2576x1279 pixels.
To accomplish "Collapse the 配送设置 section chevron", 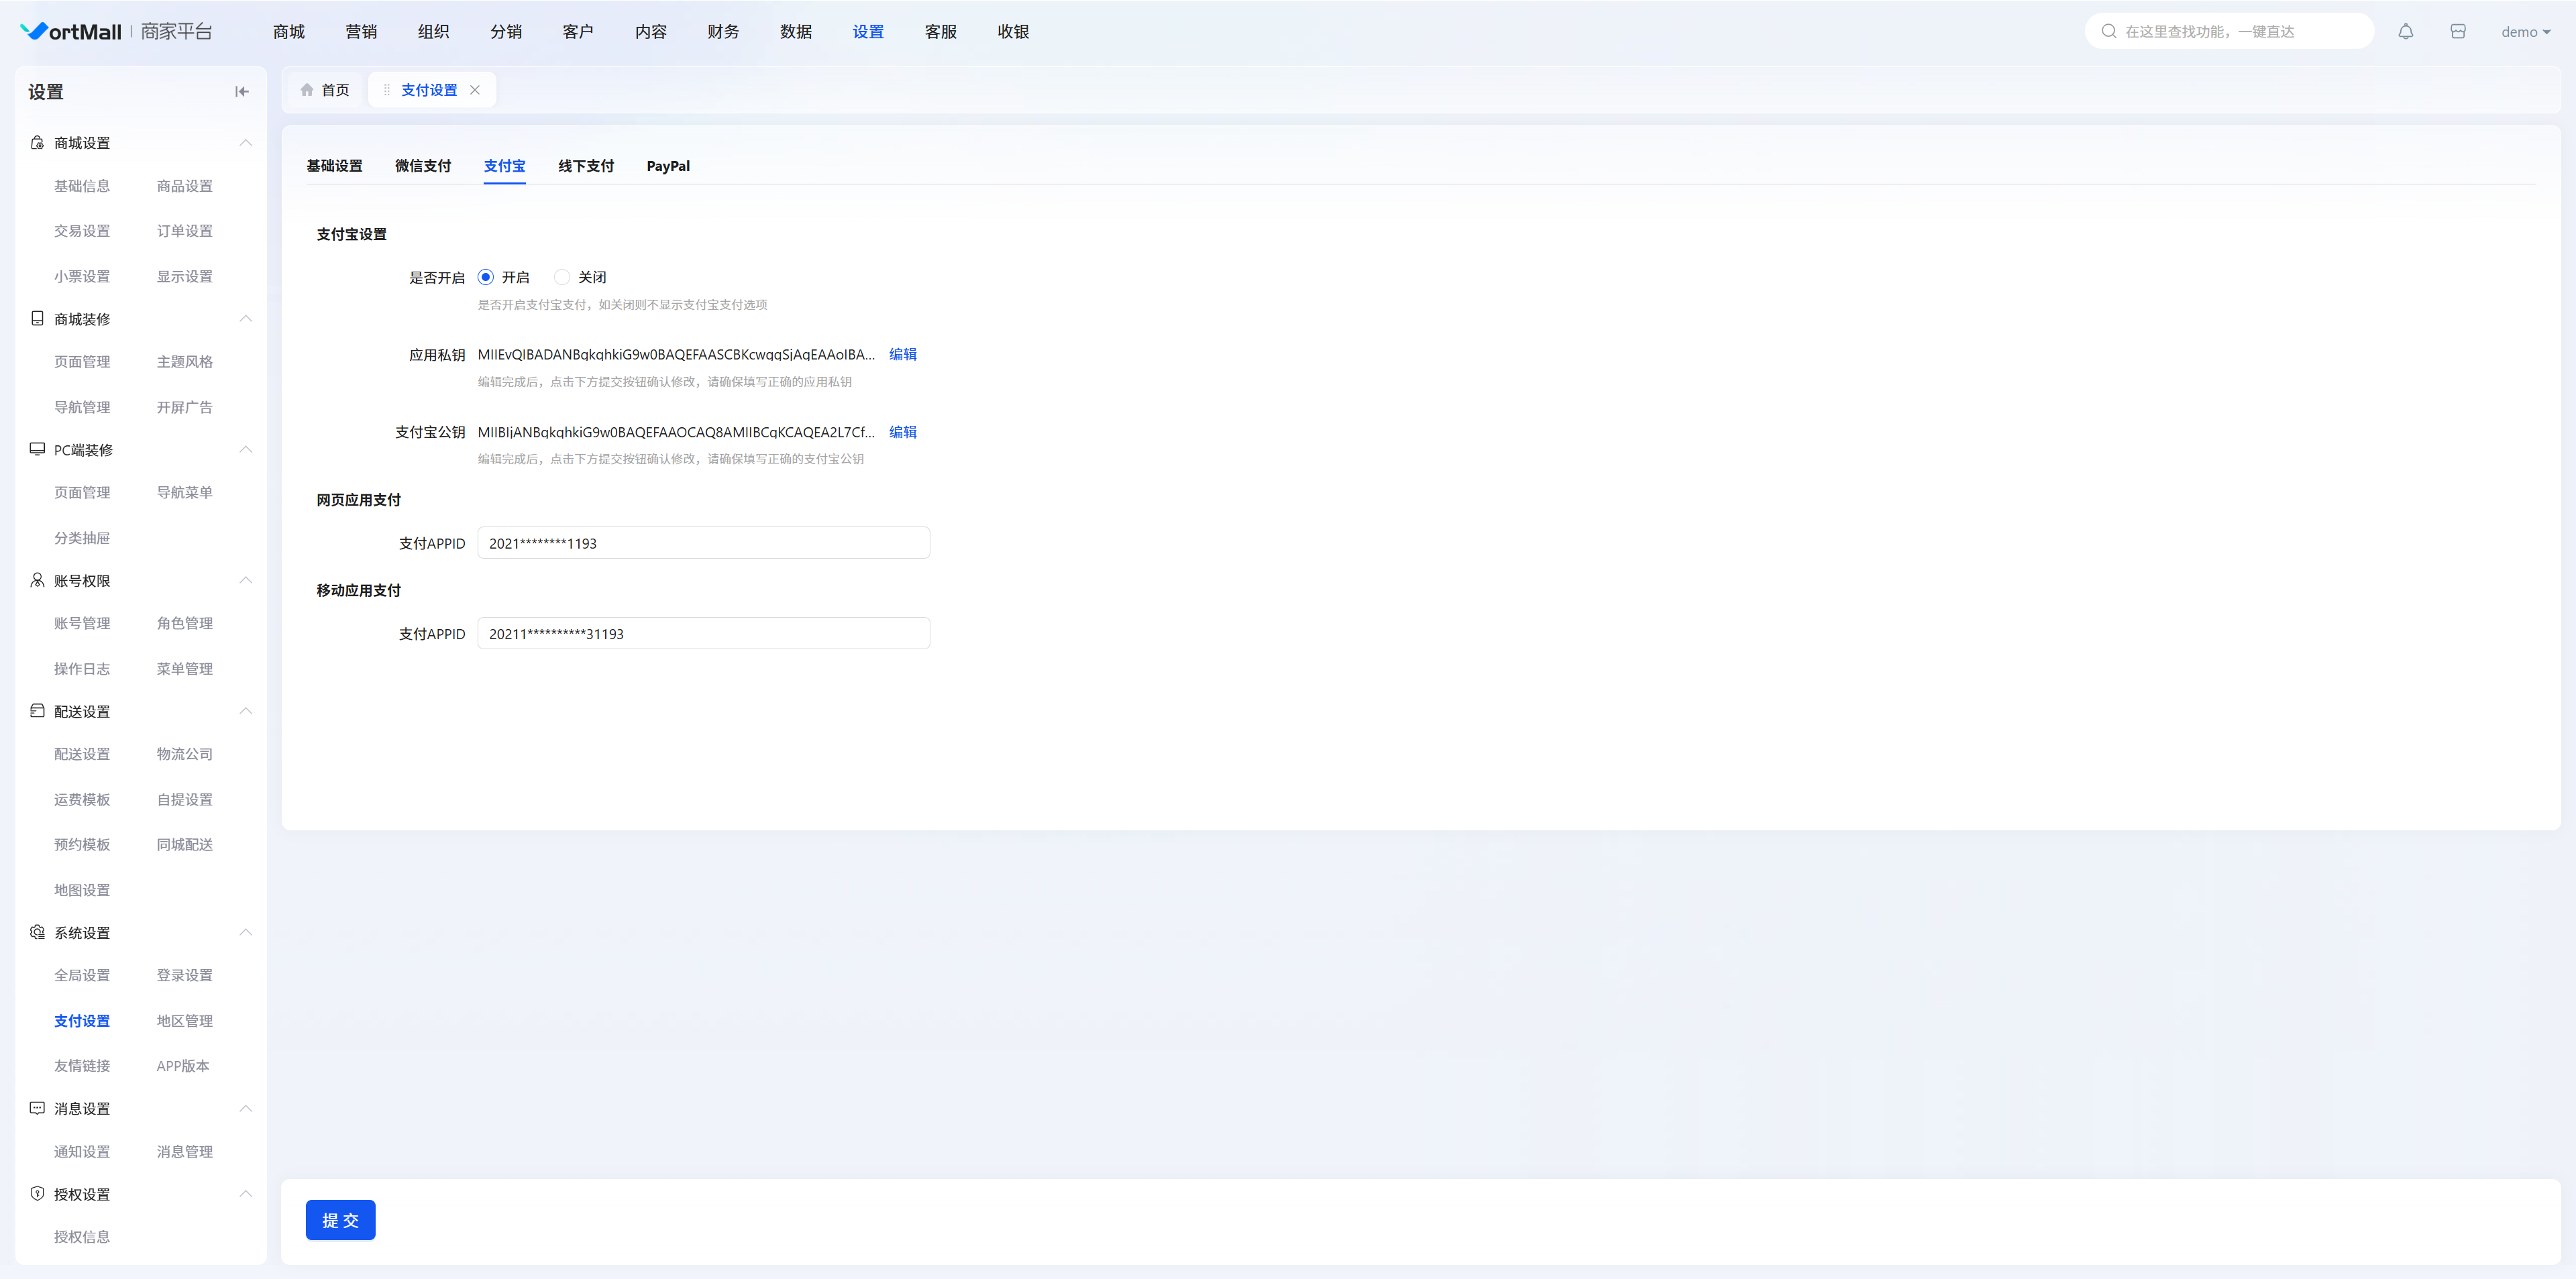I will click(245, 711).
